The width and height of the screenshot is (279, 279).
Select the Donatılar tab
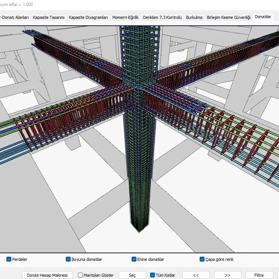click(x=263, y=17)
